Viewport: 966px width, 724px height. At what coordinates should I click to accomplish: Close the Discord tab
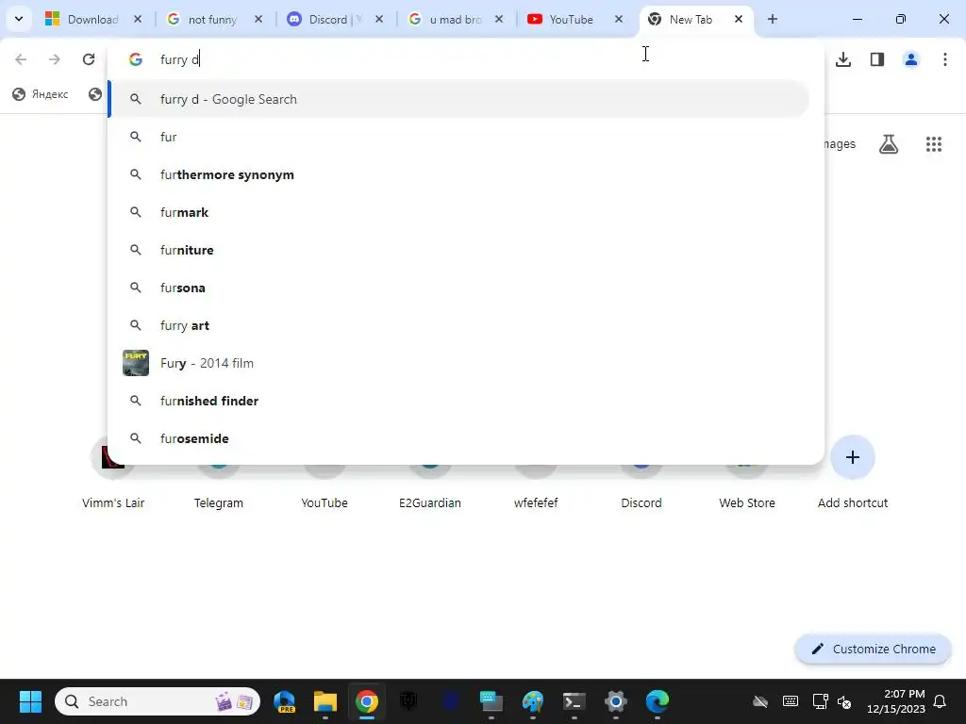pyautogui.click(x=379, y=19)
